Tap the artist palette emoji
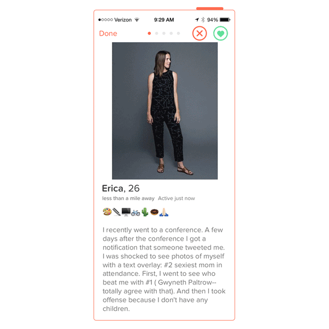This screenshot has height=329, width=329. 107,212
